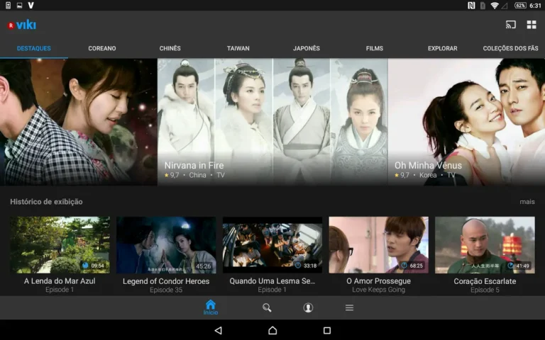Switch to the Films tab

click(375, 48)
